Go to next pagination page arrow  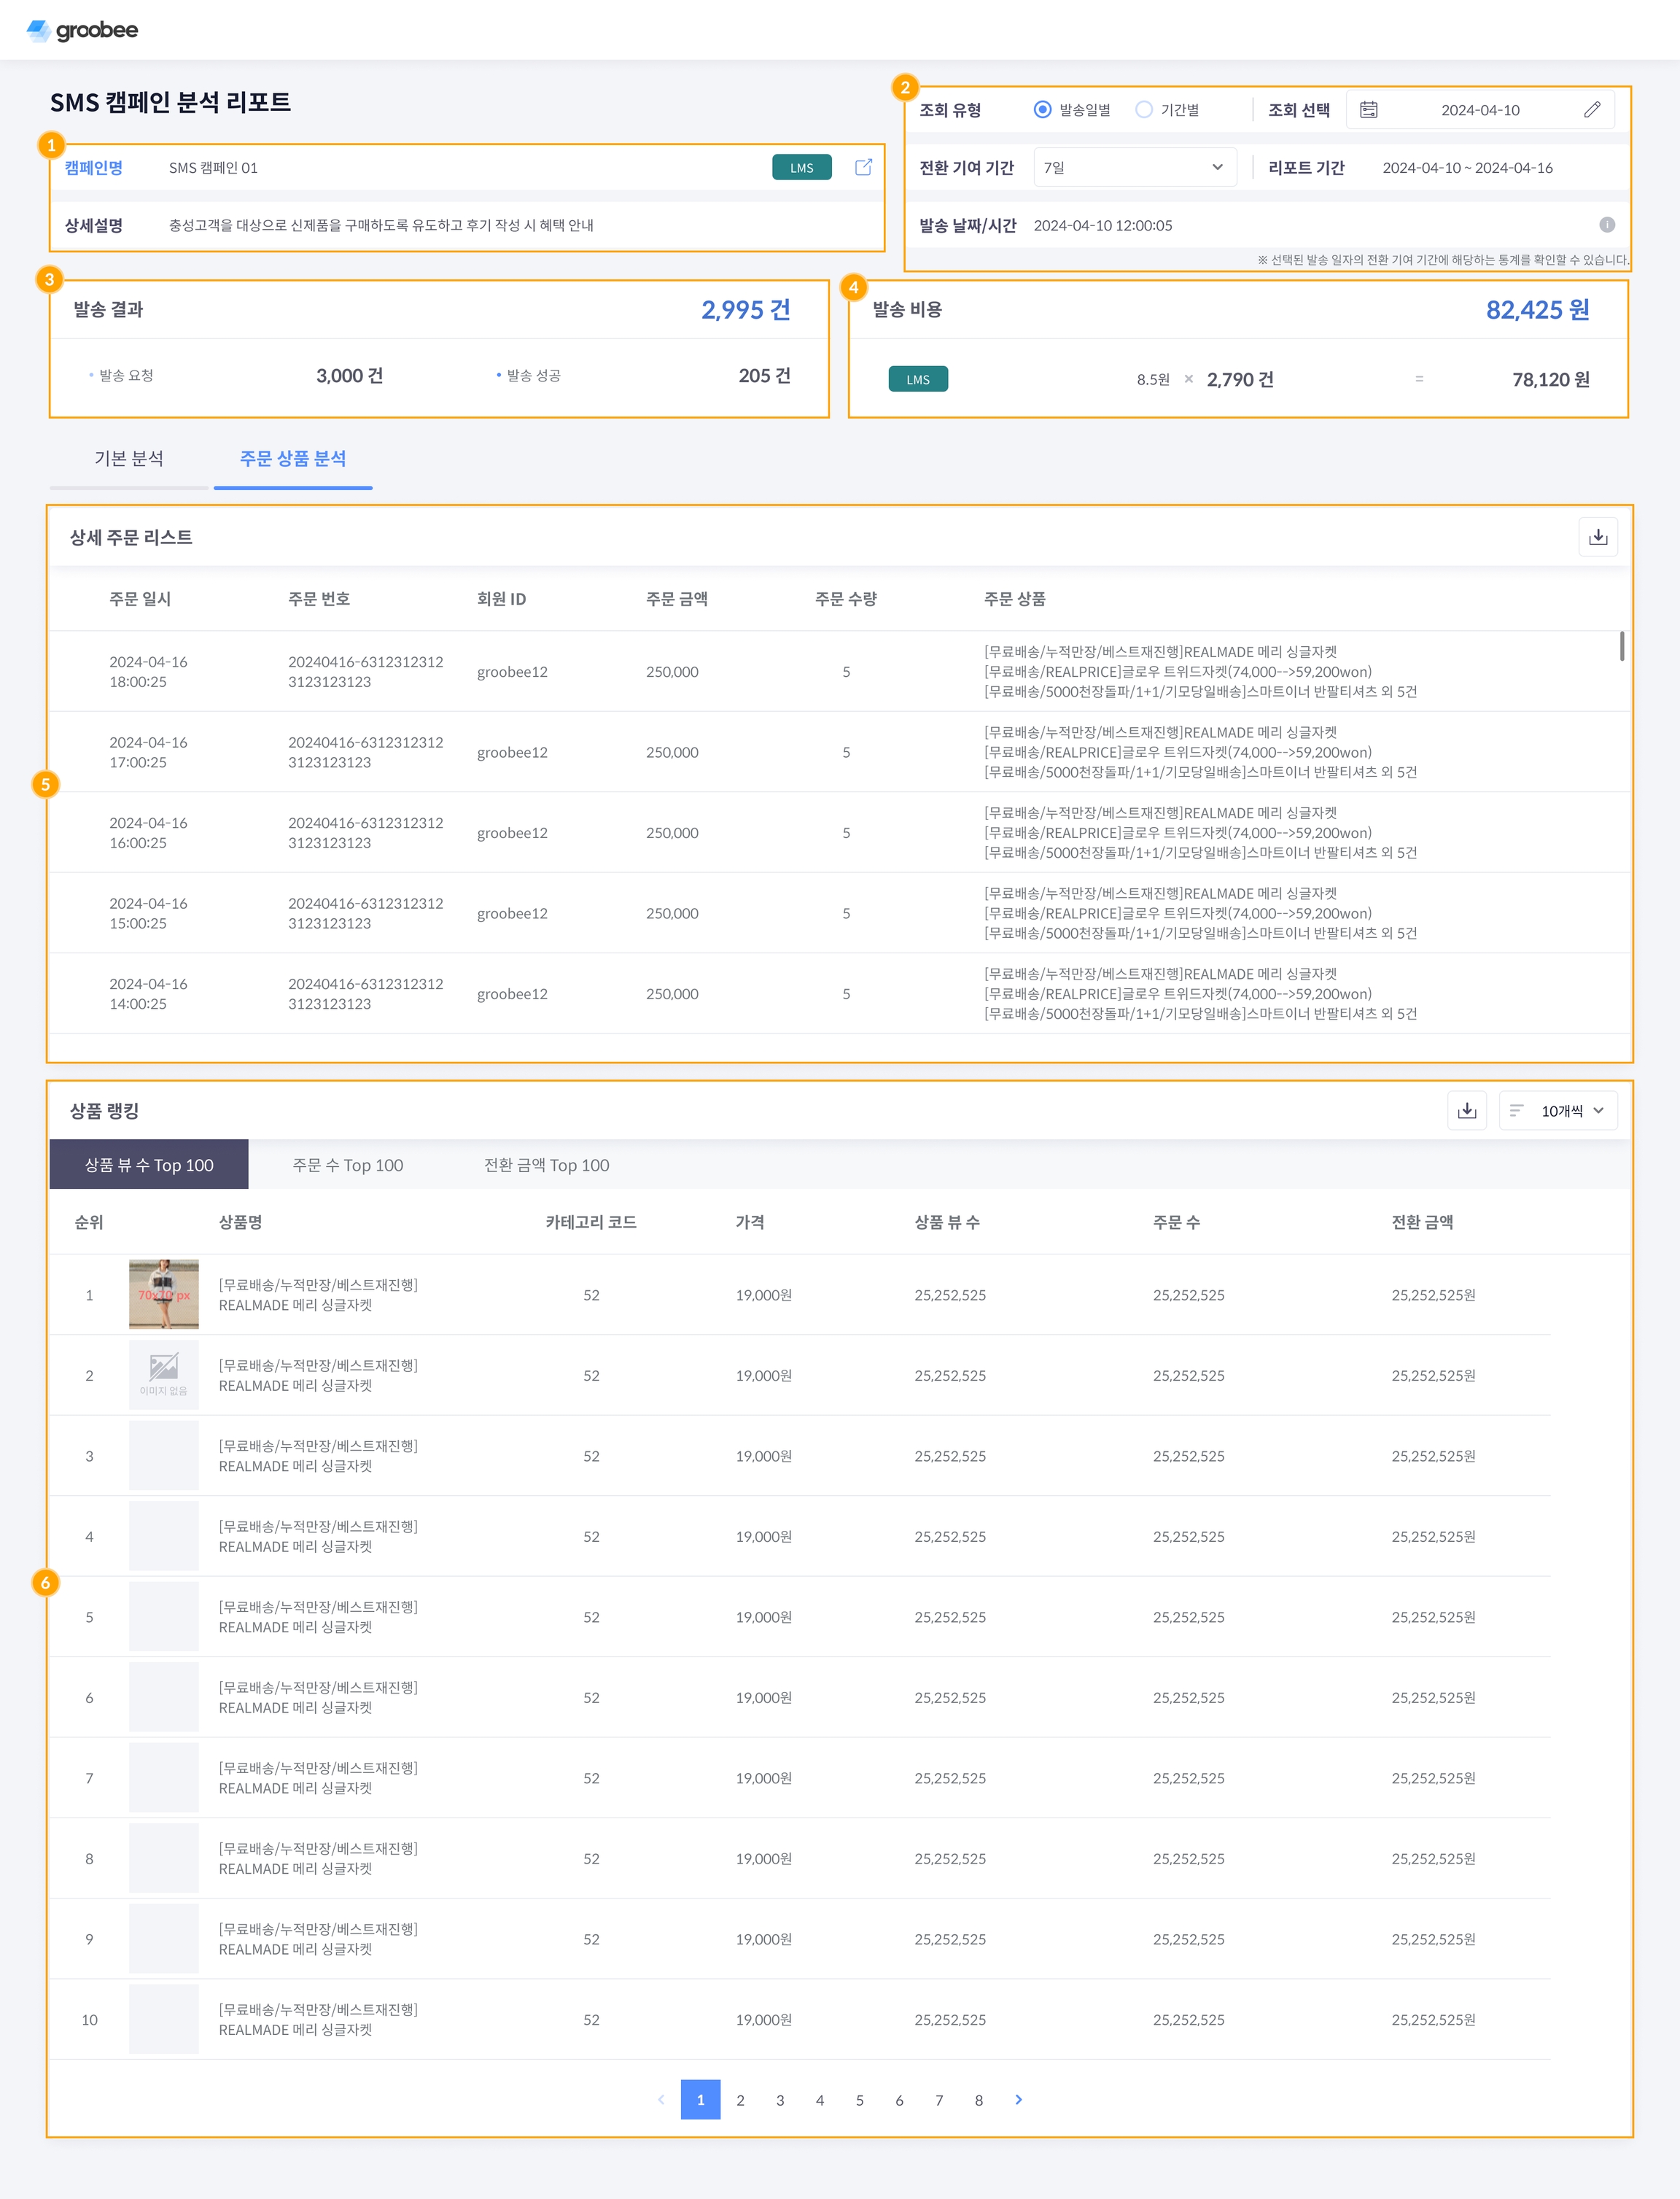pos(1018,2099)
